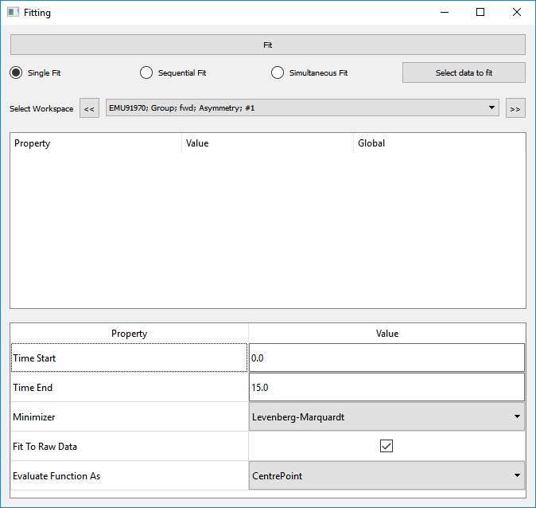
Task: Click the Property header in function table
Action: pos(32,143)
